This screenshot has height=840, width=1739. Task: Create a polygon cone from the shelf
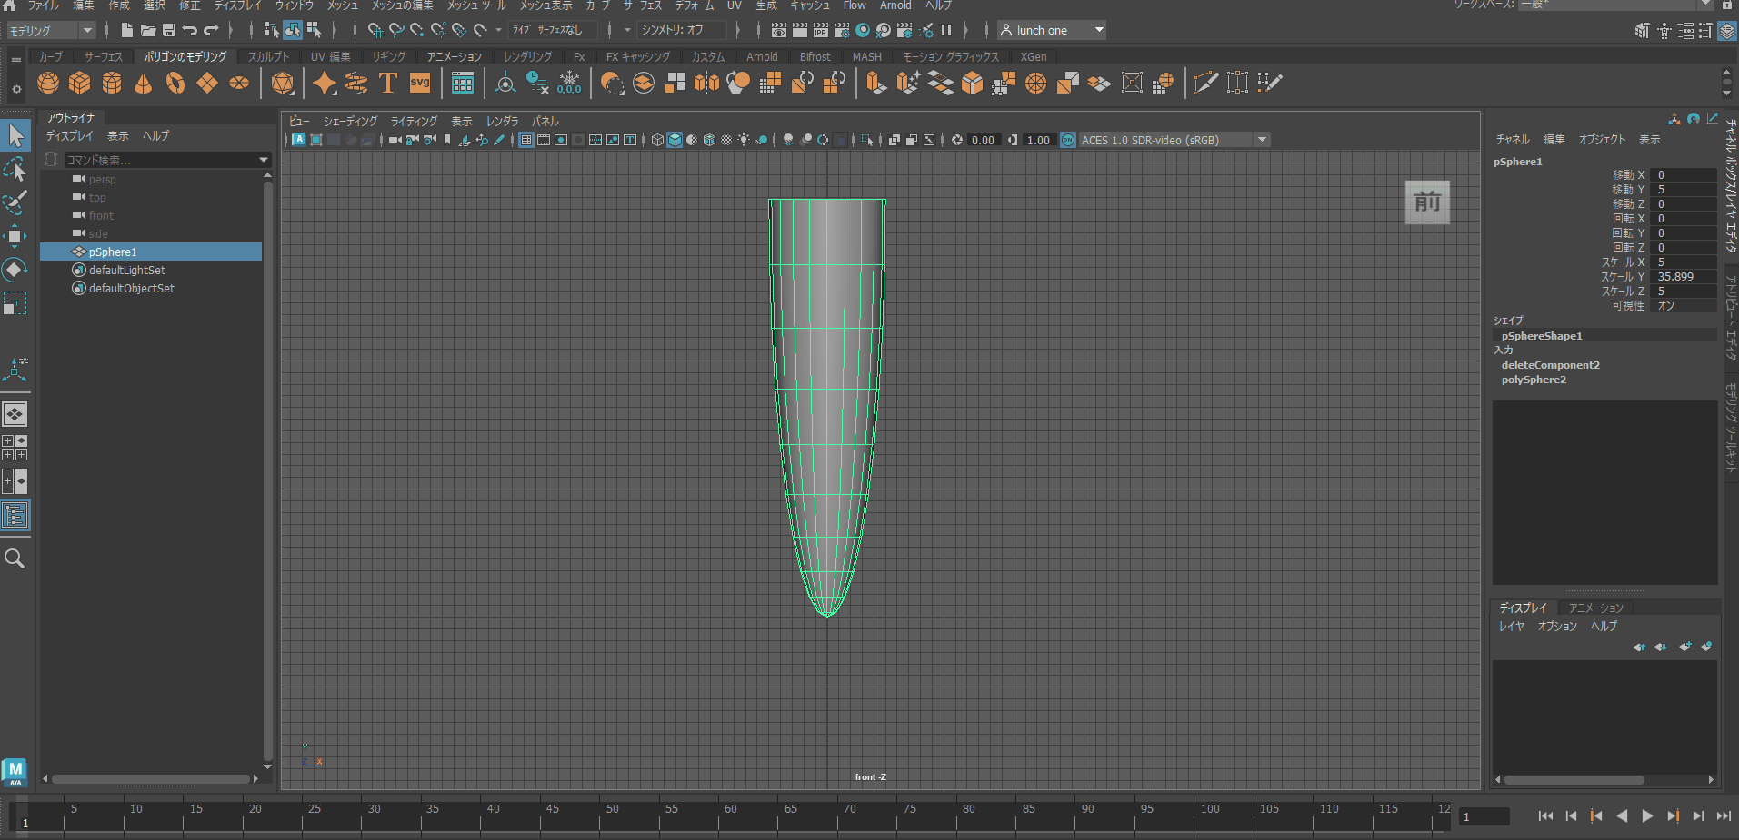(x=144, y=84)
